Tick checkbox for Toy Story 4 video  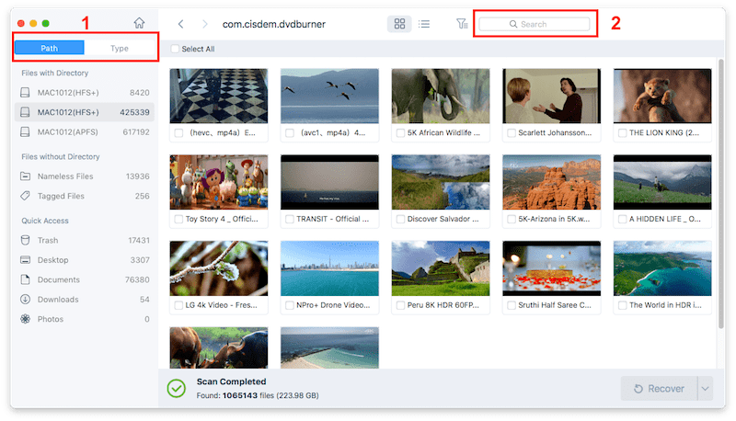point(178,220)
